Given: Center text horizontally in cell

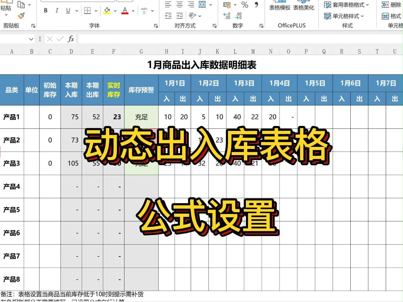Looking at the screenshot, I should pos(180,4).
